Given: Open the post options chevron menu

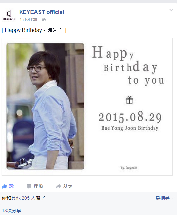Looking at the screenshot, I should tap(171, 10).
